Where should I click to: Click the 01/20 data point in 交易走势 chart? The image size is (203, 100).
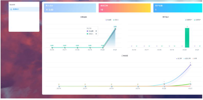click(x=103, y=47)
